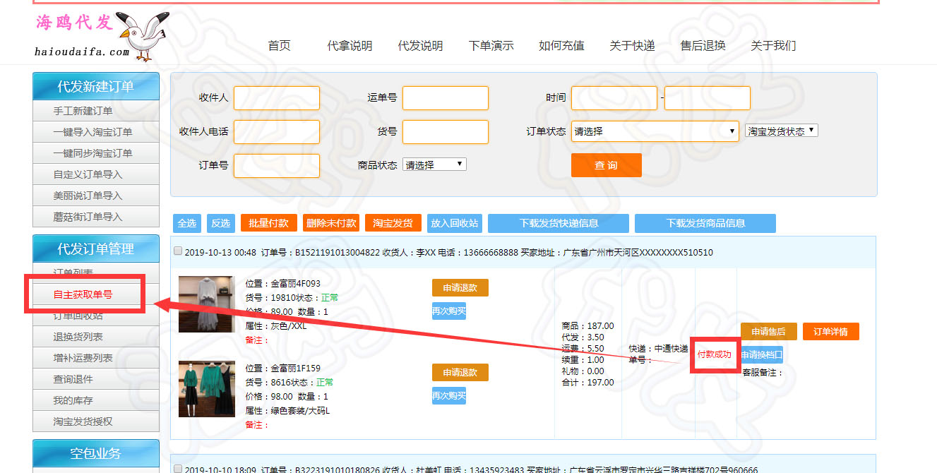Open the grey dress product thumbnail
Screen dimensions: 937x473
[x=206, y=304]
